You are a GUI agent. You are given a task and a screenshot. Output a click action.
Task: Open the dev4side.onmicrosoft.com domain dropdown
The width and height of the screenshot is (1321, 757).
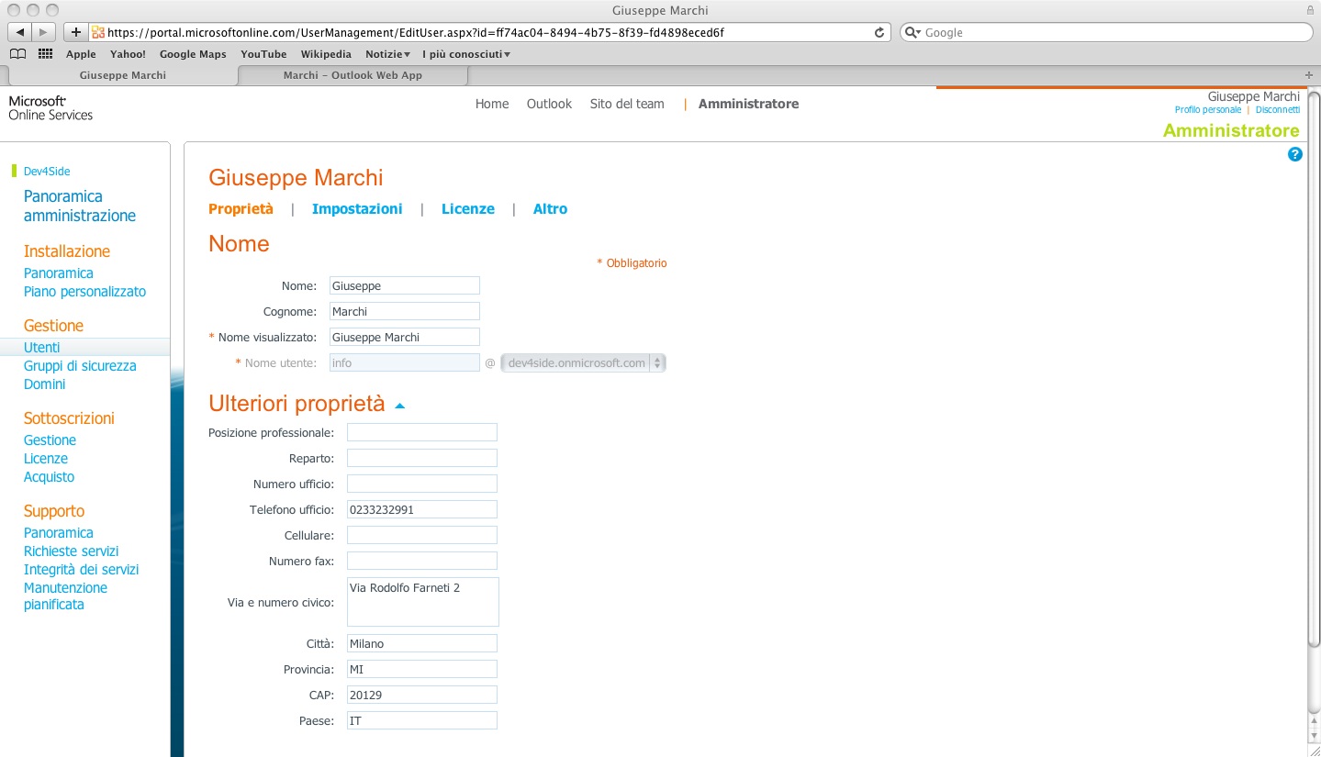[583, 363]
